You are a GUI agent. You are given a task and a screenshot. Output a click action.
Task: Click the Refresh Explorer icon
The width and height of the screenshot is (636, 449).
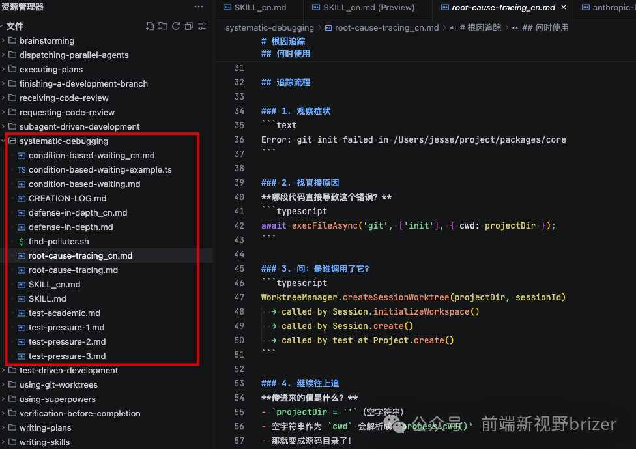coord(177,26)
